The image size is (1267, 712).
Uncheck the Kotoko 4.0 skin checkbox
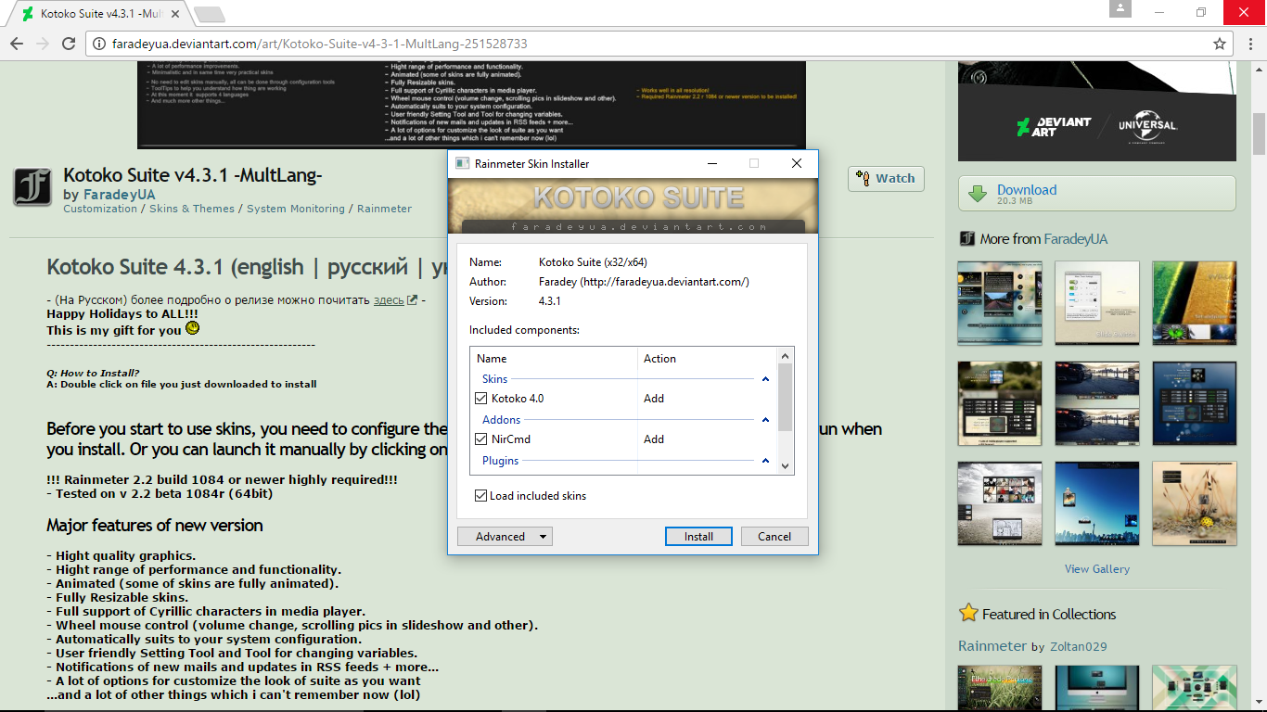(x=480, y=399)
